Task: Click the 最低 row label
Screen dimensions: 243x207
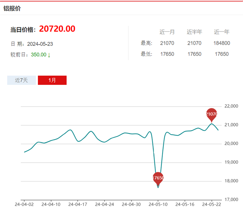Action: point(147,54)
